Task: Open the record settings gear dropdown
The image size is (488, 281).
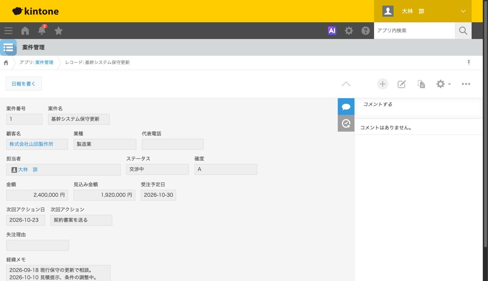Action: pos(443,84)
